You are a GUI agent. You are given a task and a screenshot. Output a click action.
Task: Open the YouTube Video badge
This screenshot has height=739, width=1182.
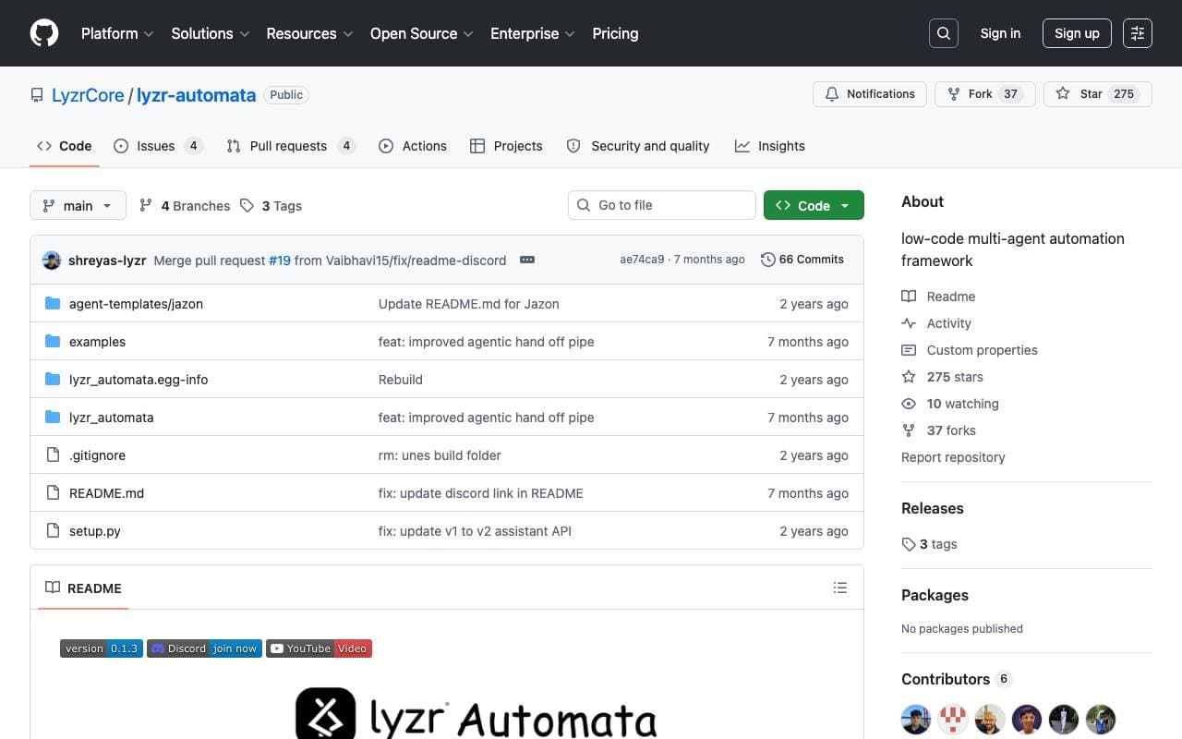319,648
